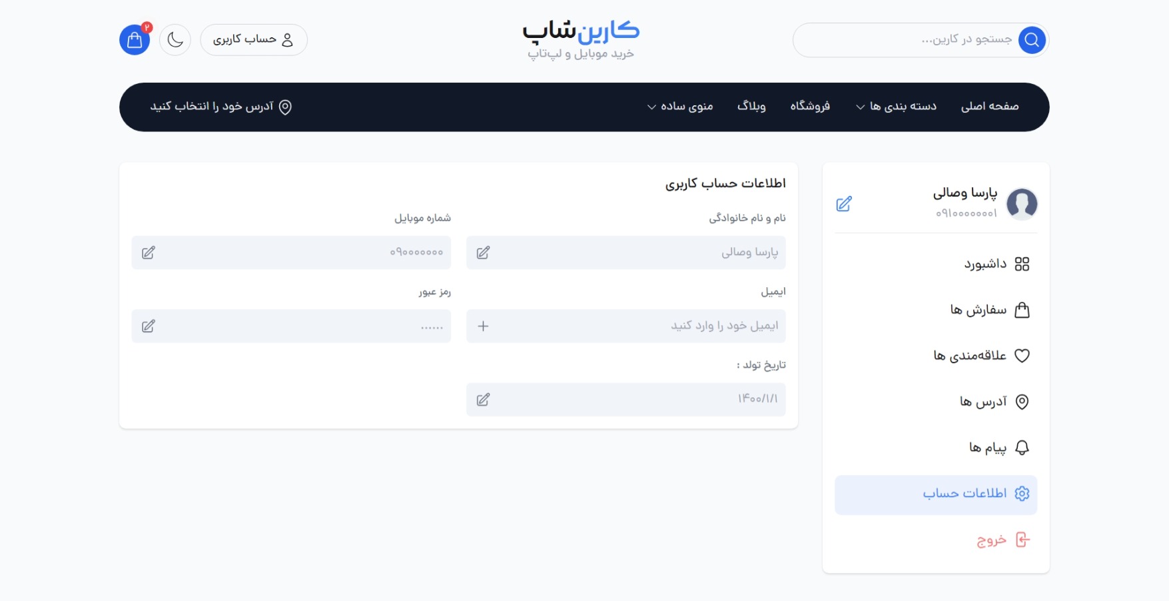Screen dimensions: 1169x601
Task: Click the cart badge notification count
Action: click(147, 27)
